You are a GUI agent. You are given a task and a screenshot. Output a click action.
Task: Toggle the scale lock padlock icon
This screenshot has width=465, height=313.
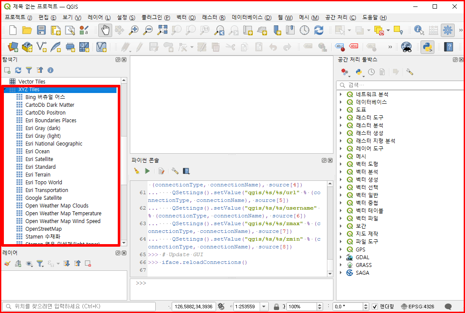pos(276,307)
